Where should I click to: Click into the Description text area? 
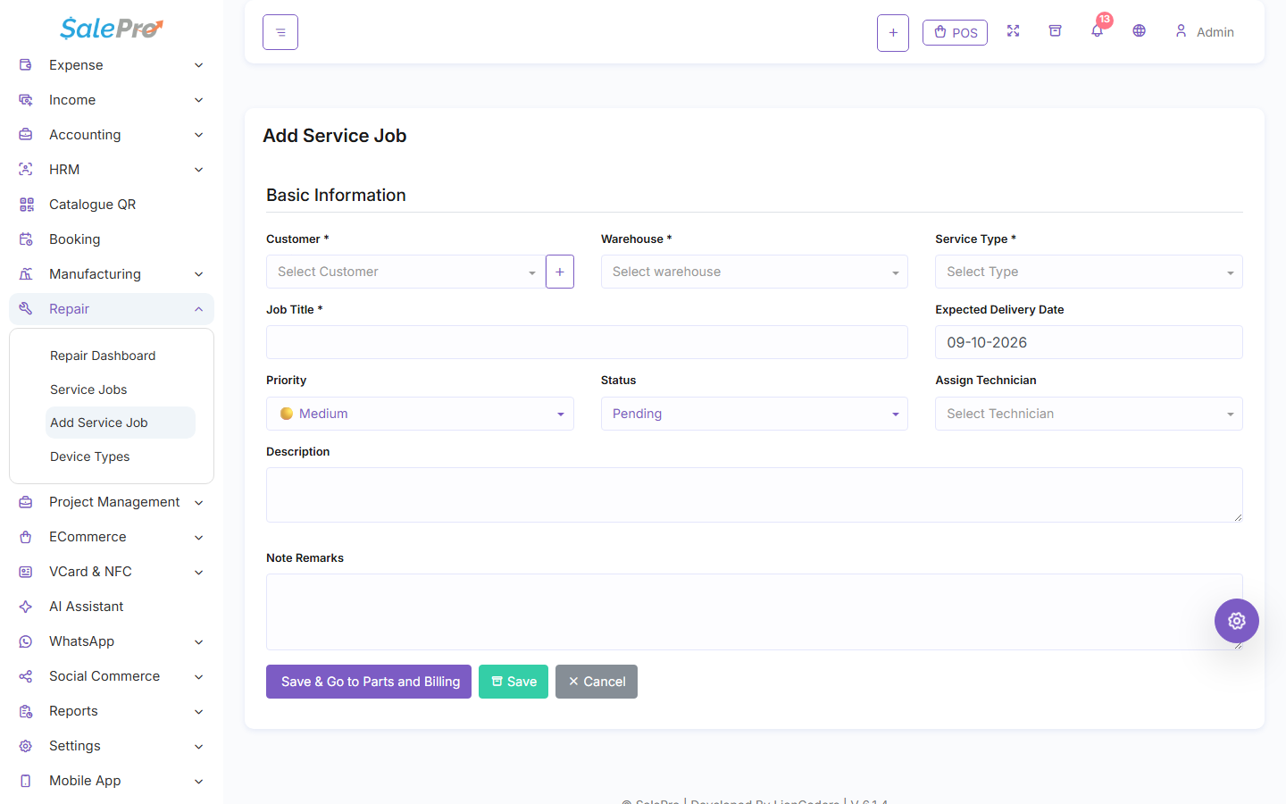(x=755, y=495)
